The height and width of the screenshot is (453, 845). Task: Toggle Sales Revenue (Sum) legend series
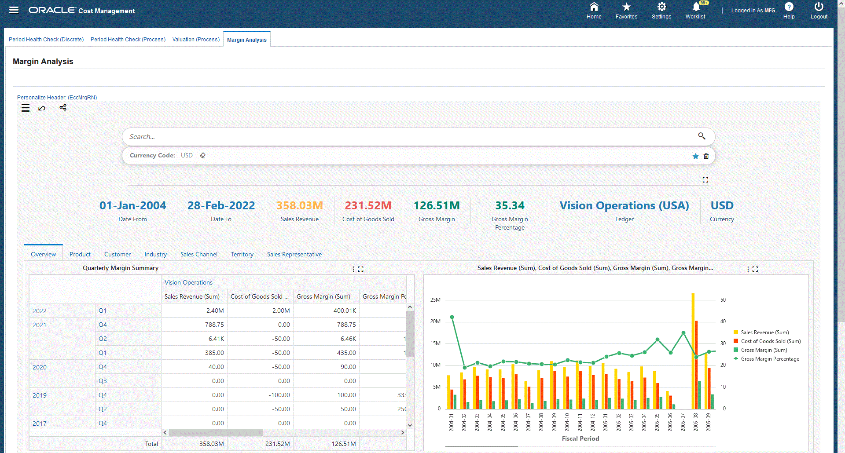point(764,332)
